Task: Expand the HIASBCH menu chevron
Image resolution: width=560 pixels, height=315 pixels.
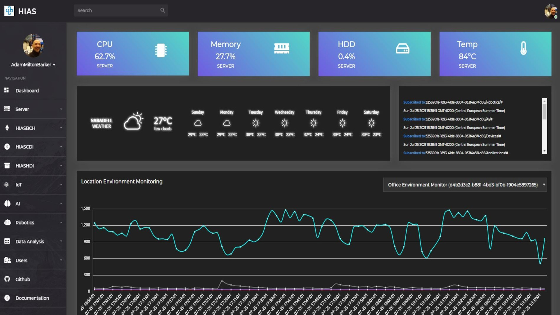Action: coord(61,128)
